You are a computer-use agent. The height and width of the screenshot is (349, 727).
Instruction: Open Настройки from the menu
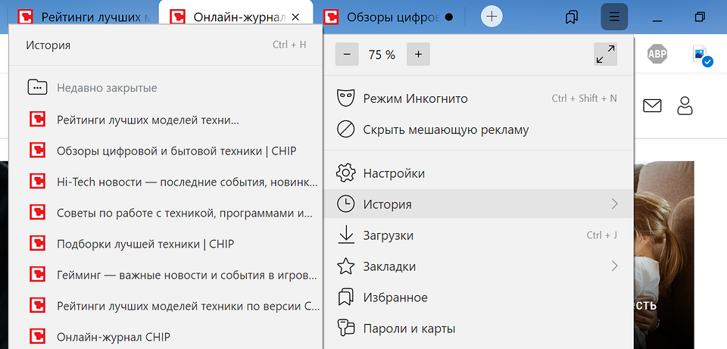(x=394, y=173)
